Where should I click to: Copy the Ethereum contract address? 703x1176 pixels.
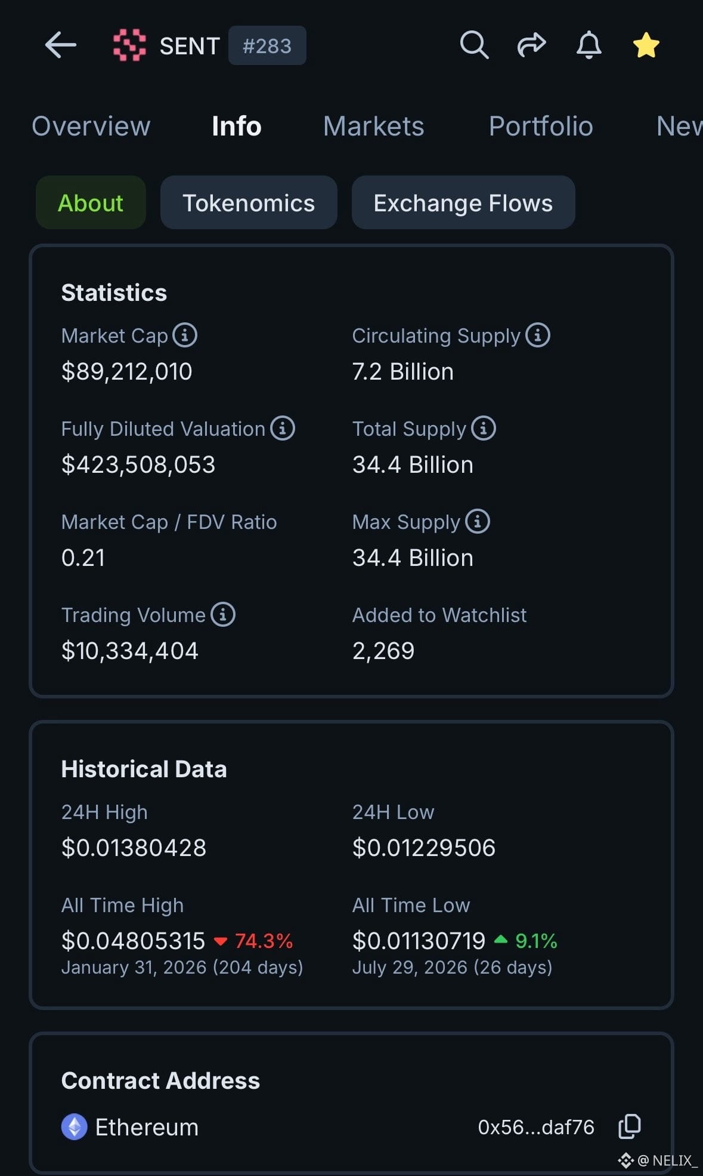click(630, 1126)
